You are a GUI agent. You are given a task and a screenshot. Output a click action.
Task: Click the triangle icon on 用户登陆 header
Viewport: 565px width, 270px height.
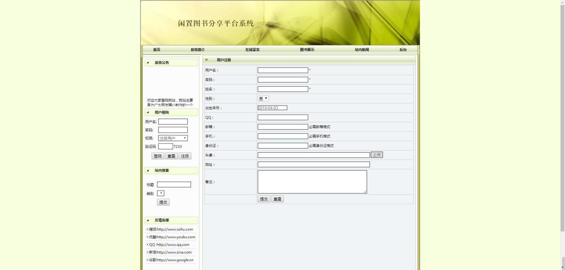pos(148,111)
